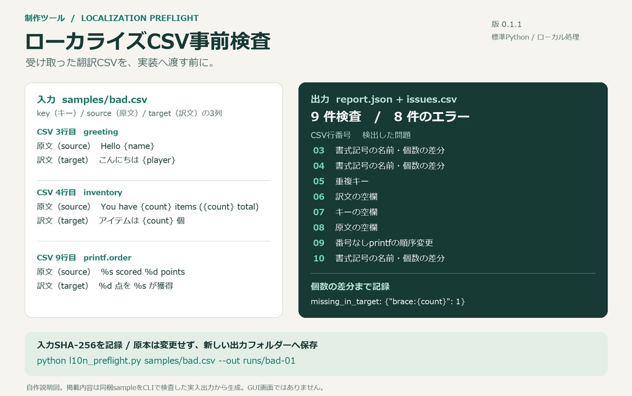Click the key / source / target column description
Viewport: 632px width, 396px height.
[x=130, y=113]
